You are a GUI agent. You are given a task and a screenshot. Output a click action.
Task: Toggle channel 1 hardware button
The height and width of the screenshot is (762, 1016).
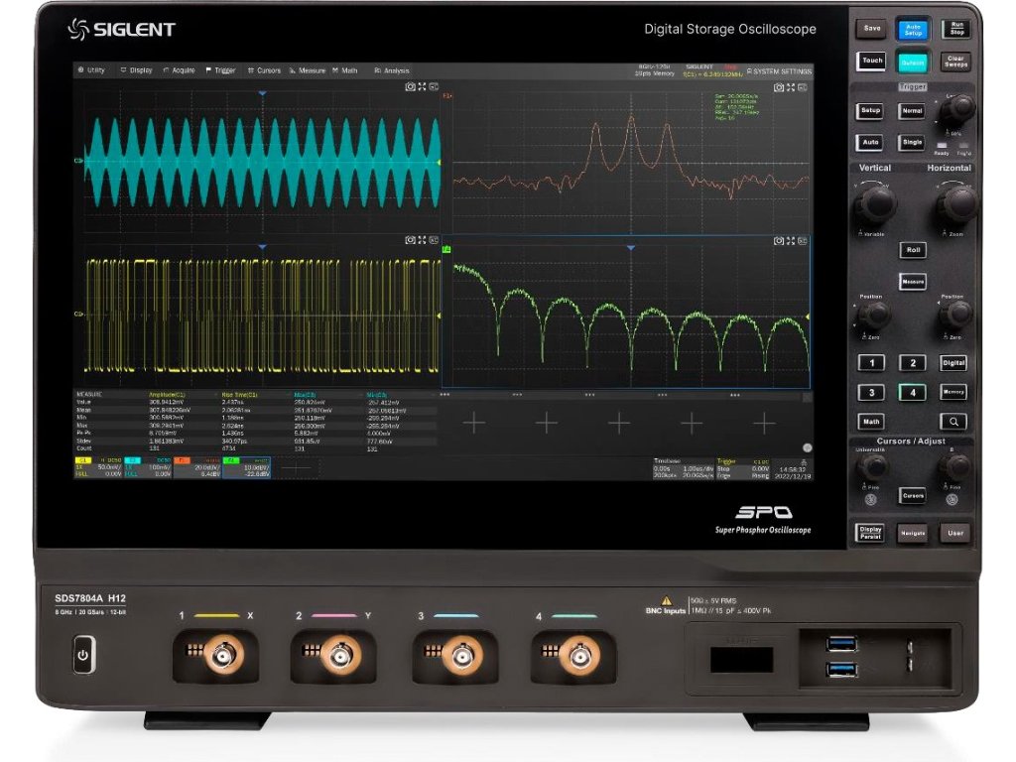[x=871, y=363]
